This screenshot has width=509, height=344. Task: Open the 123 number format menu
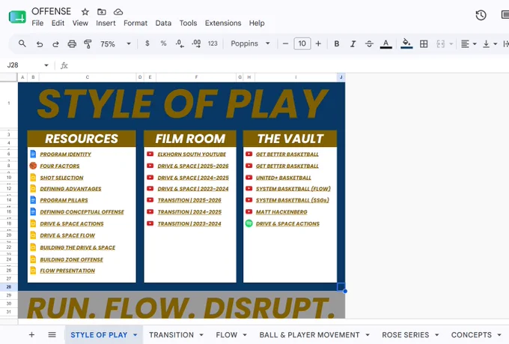click(x=213, y=43)
